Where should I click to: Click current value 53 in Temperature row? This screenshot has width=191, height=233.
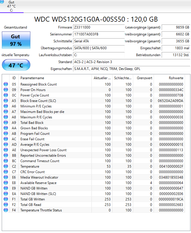(x=109, y=166)
